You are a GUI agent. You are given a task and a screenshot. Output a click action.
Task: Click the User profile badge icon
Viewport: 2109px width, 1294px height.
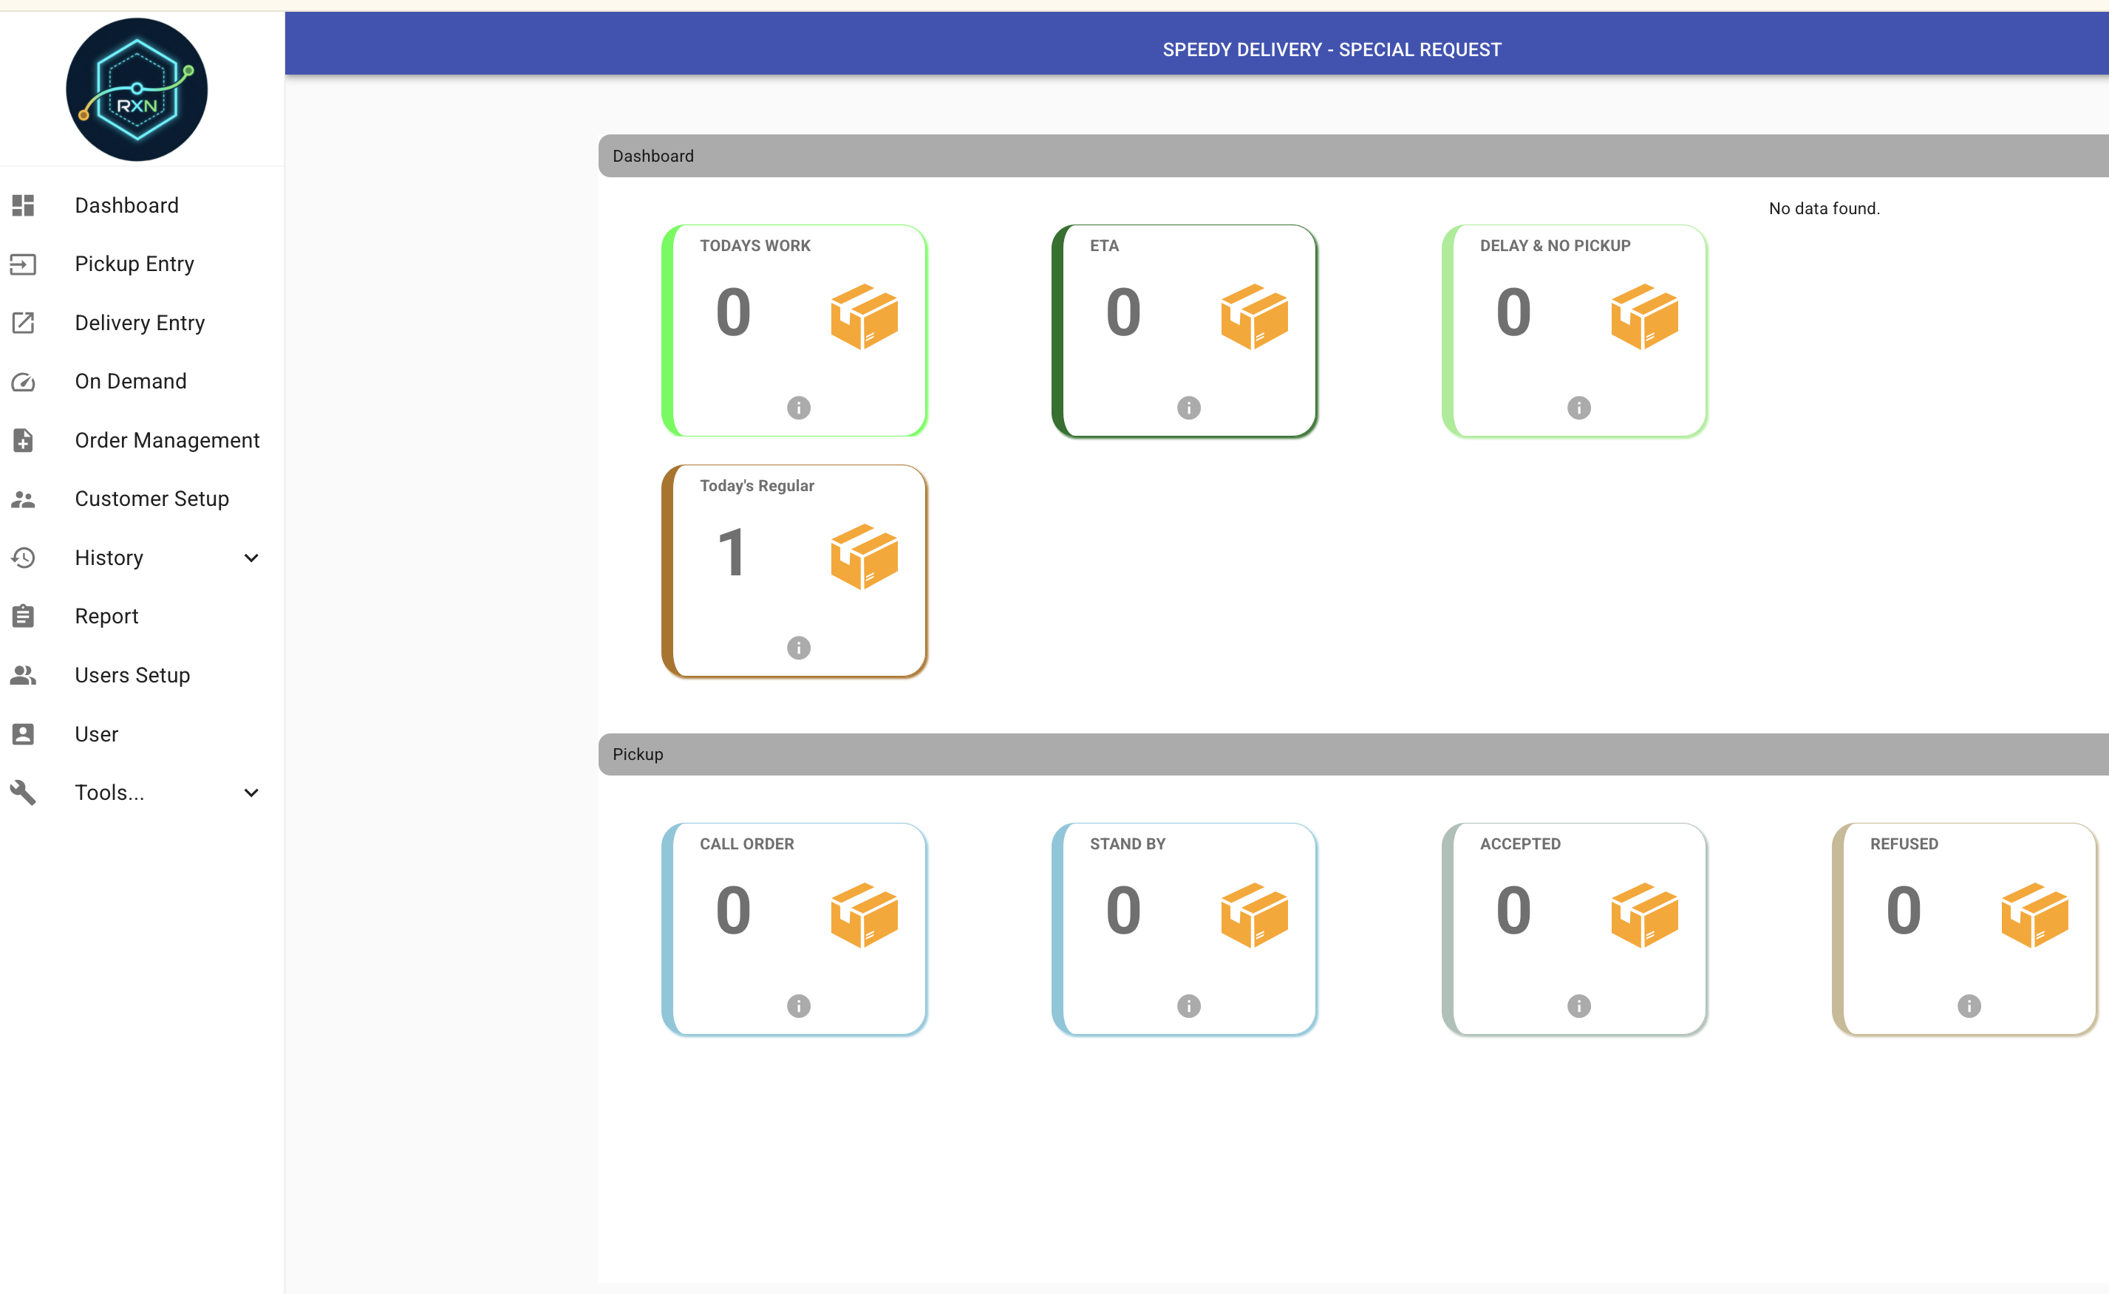tap(23, 734)
